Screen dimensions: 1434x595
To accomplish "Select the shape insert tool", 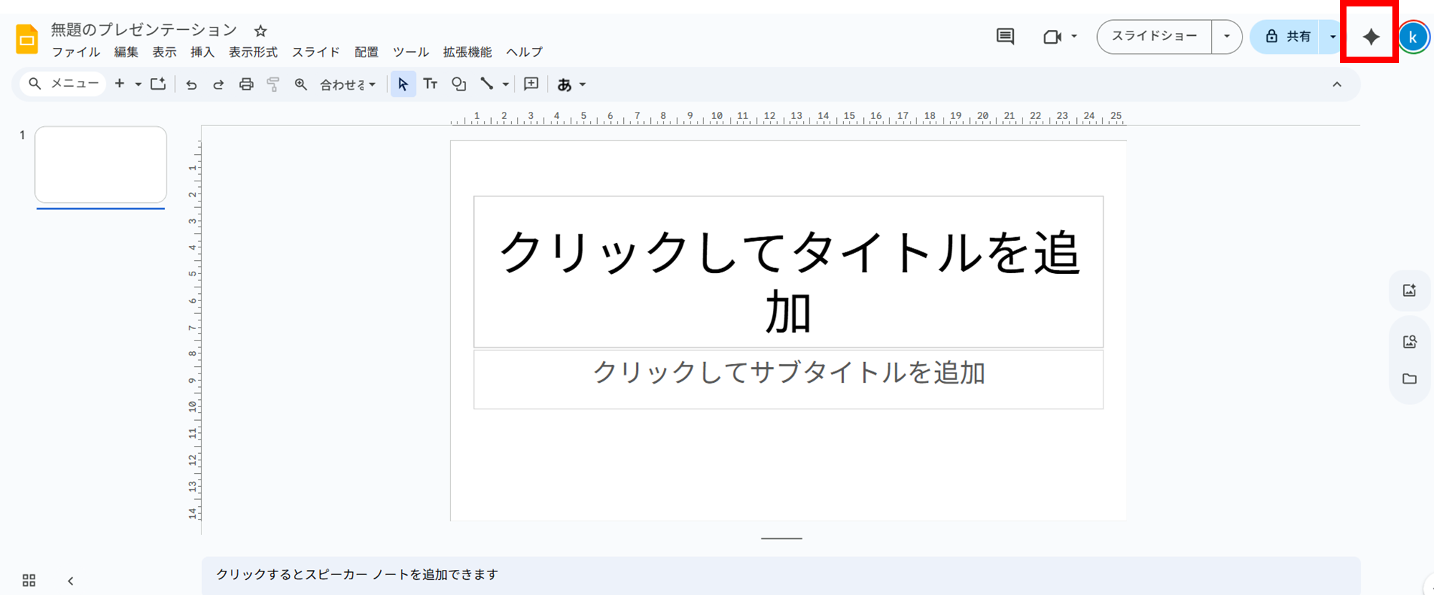I will (459, 85).
